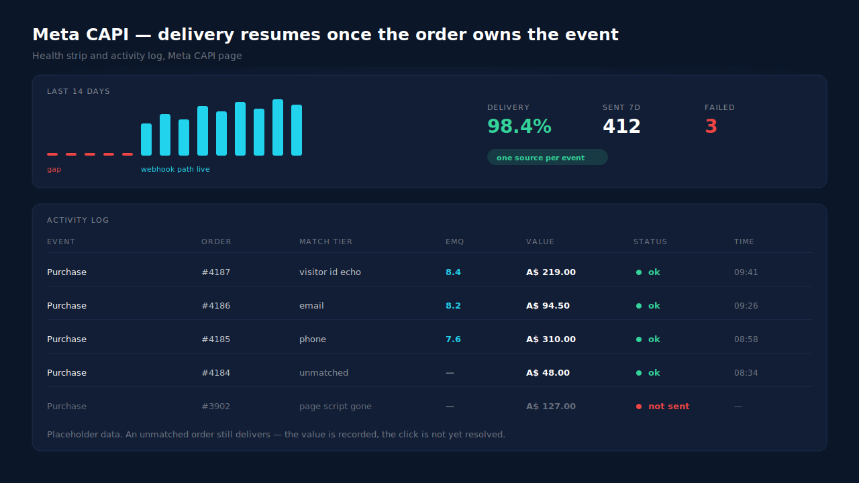The height and width of the screenshot is (483, 859).
Task: Click the green ok dot for order #4187
Action: point(639,272)
